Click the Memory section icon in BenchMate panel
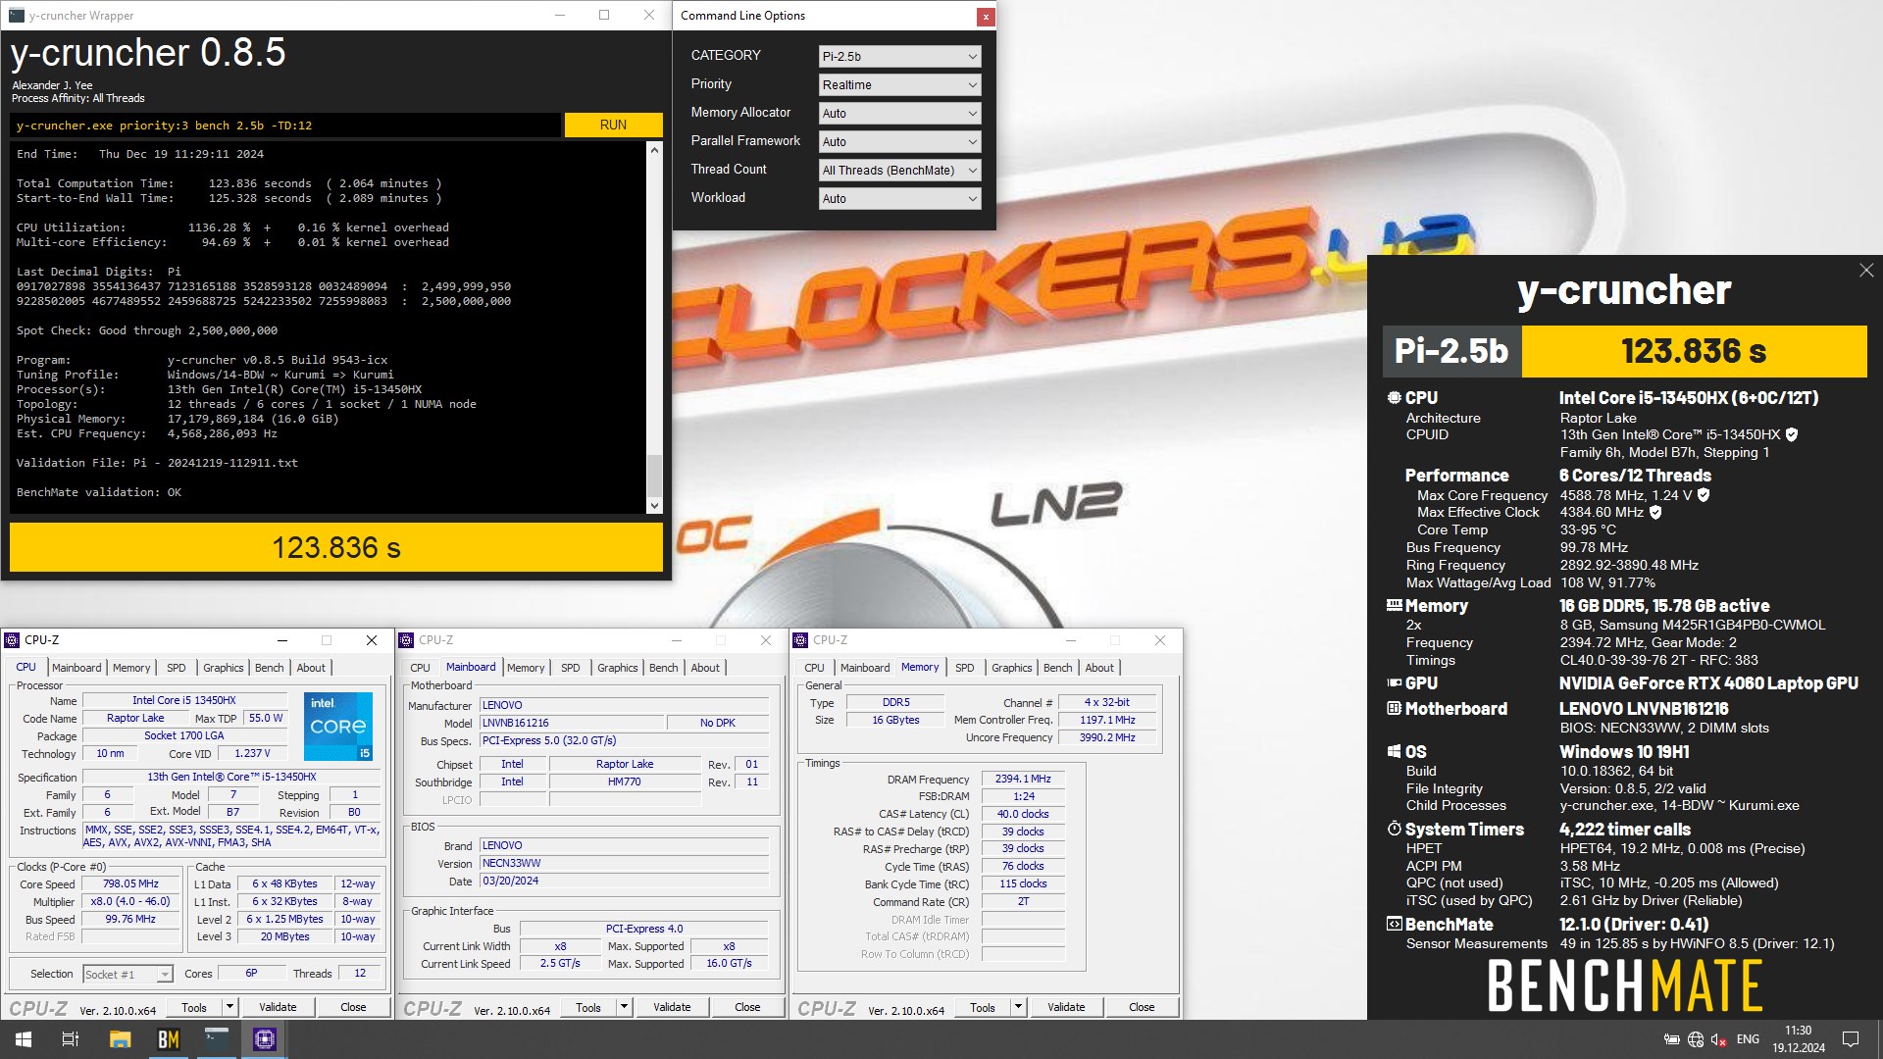The width and height of the screenshot is (1883, 1059). pyautogui.click(x=1394, y=606)
